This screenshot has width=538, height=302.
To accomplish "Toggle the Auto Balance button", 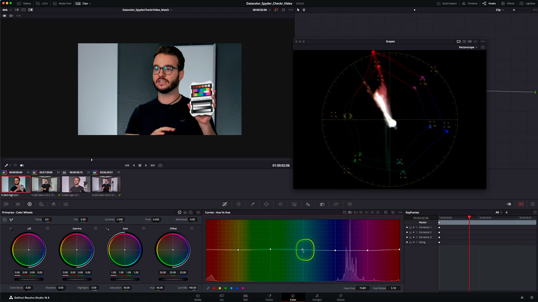I will coord(4,220).
